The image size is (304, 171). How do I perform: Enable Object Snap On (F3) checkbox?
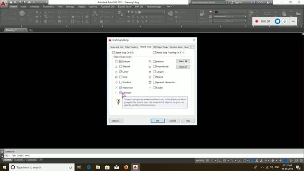(x=113, y=53)
